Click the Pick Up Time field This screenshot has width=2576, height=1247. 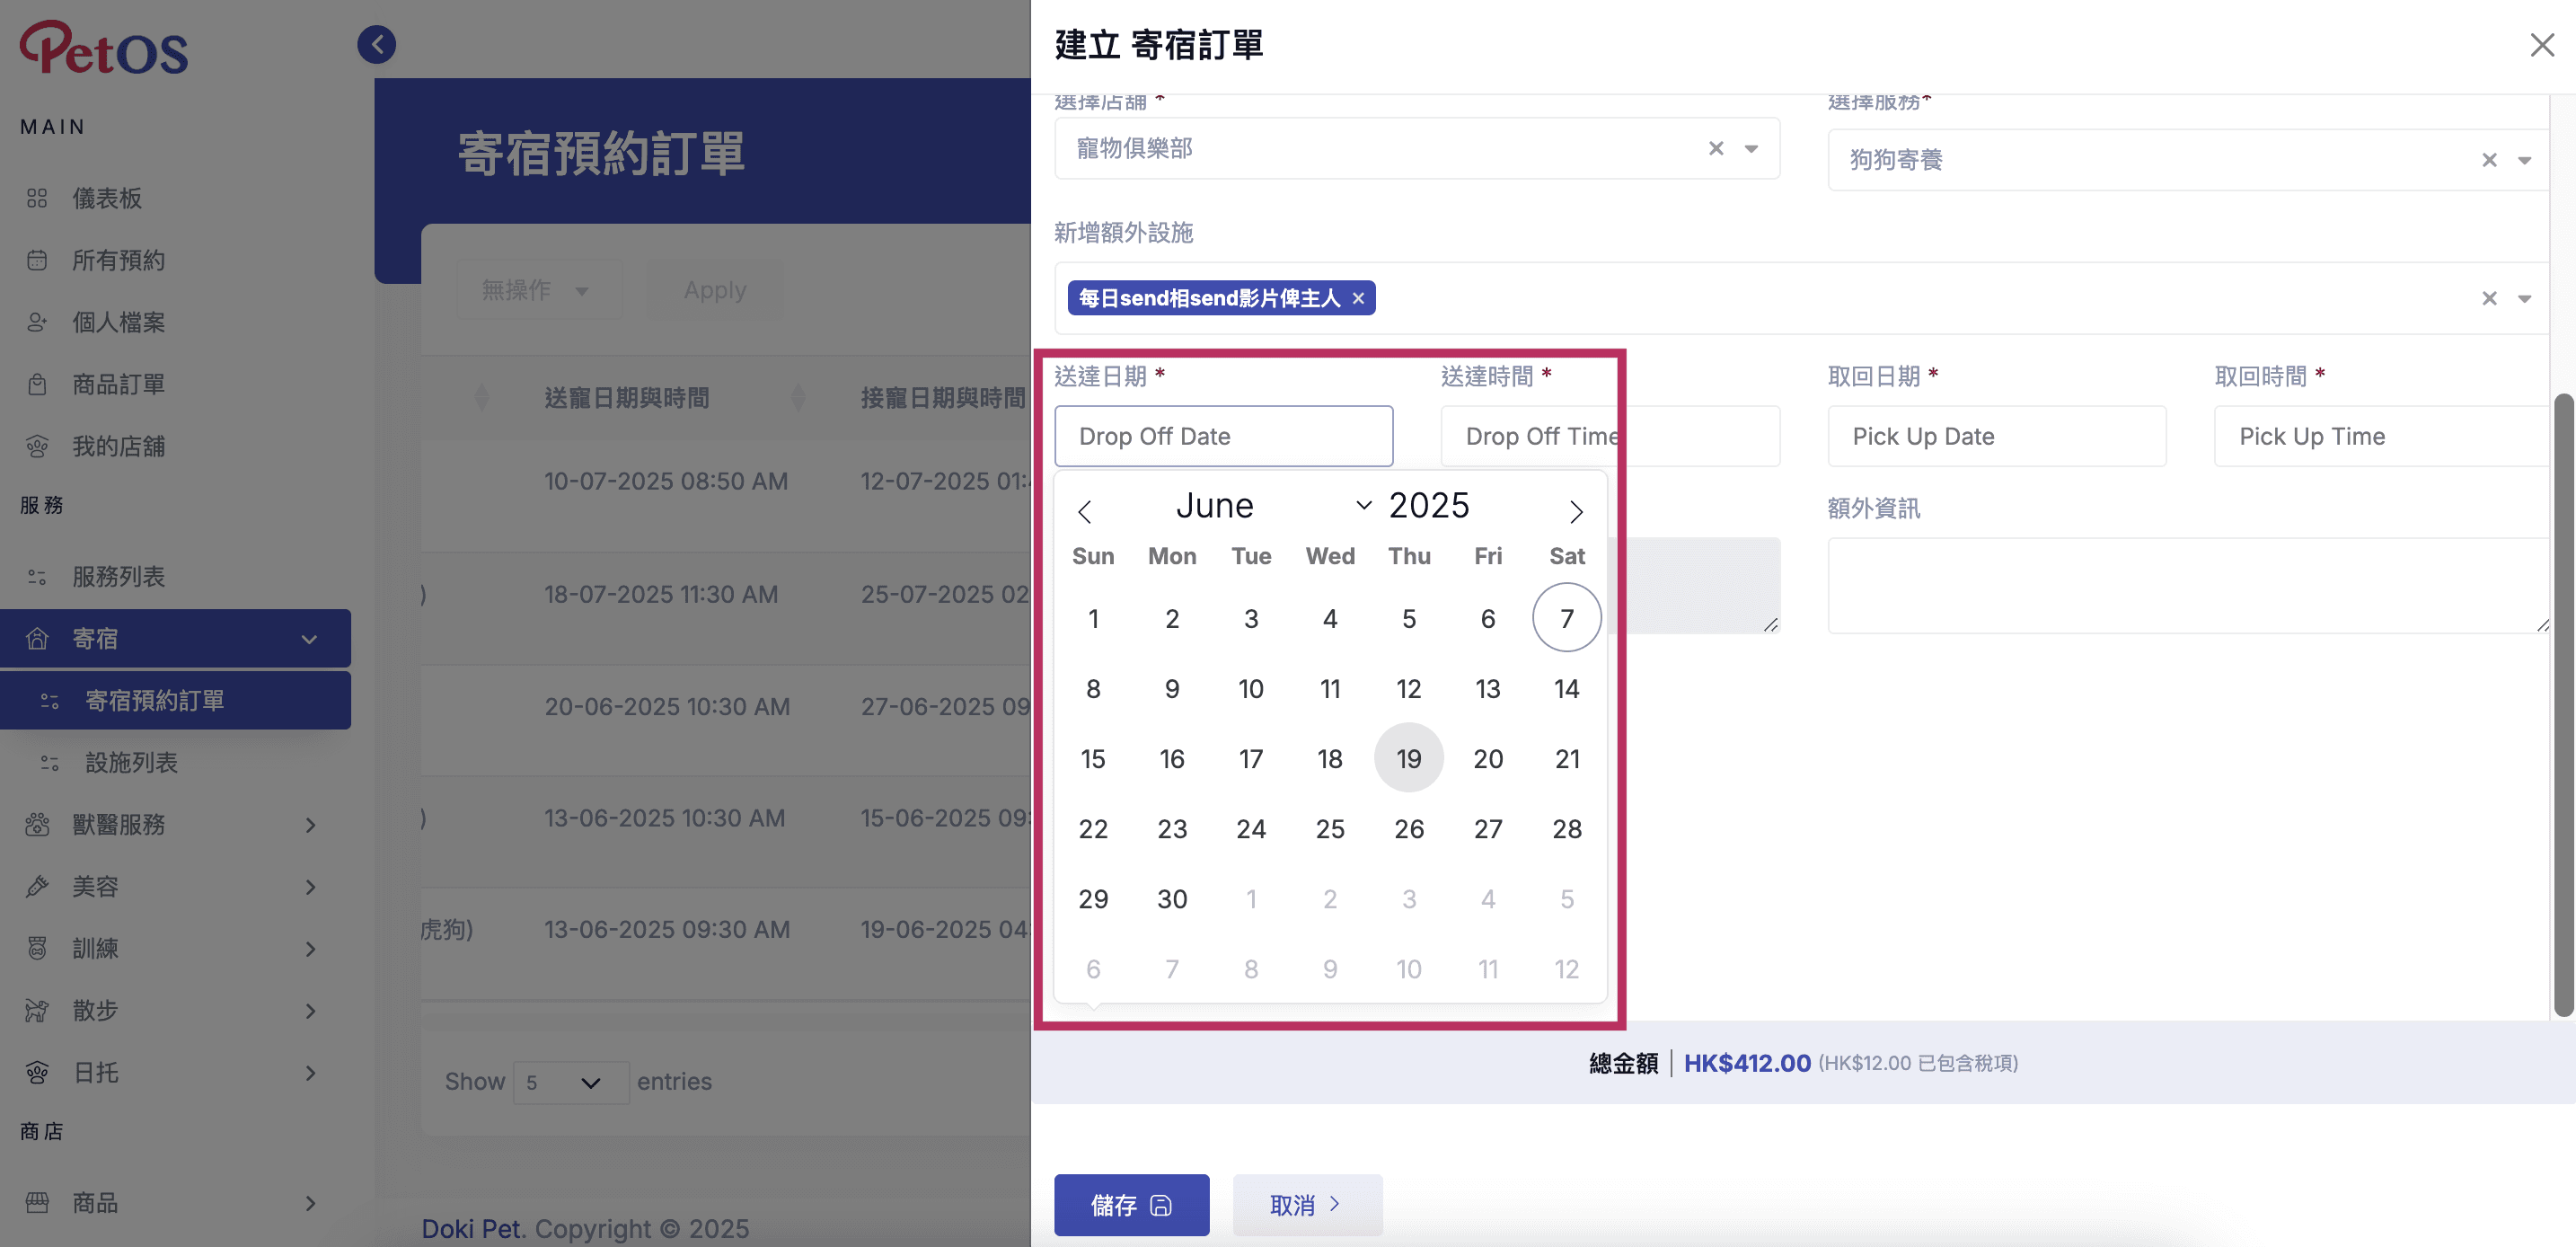pyautogui.click(x=2381, y=436)
